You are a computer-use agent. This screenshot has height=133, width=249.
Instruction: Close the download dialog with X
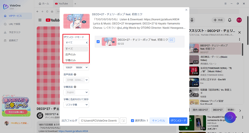(186, 10)
